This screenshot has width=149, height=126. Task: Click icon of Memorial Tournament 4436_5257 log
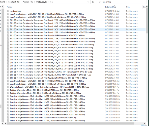tap(8, 63)
